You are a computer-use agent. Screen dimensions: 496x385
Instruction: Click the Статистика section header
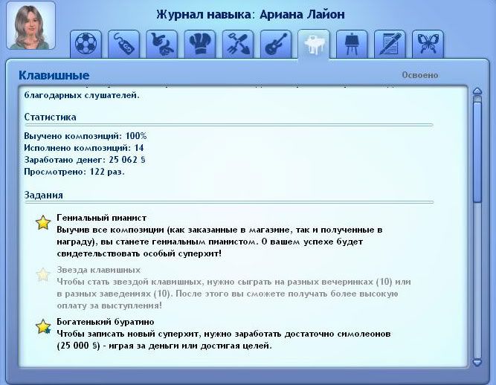50,117
